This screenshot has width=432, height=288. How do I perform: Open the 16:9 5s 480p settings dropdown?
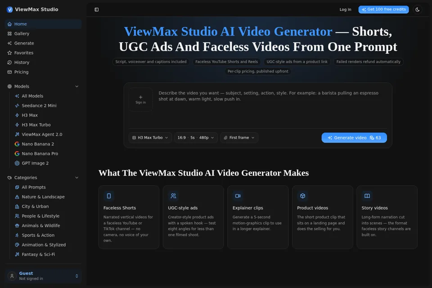click(x=196, y=138)
